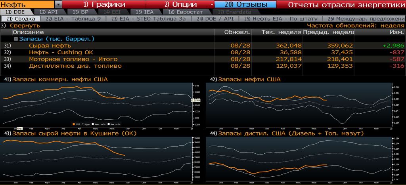Click the -837 change value
This screenshot has width=406, height=185.
coord(396,52)
